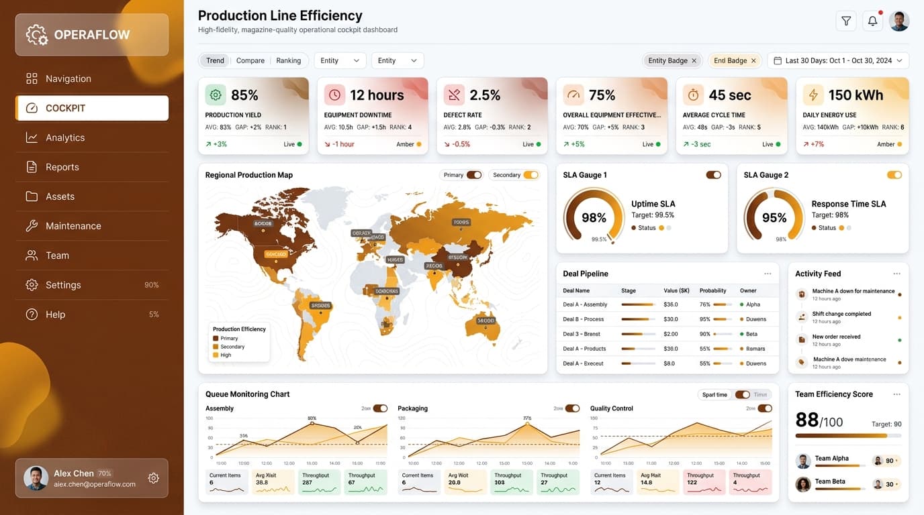Remove the Entity Badge filter chip

tap(694, 60)
